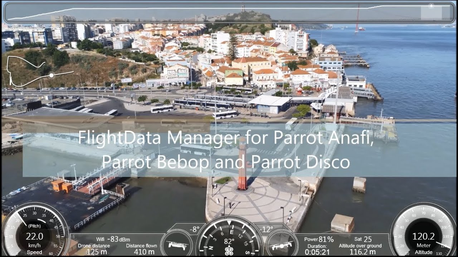This screenshot has height=257, width=458.
Task: Click the -12° pitch angle label
Action: tap(267, 230)
